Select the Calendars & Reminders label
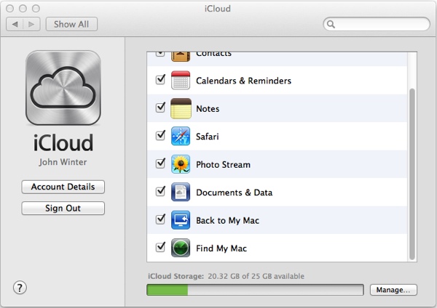The height and width of the screenshot is (308, 437). (x=243, y=81)
